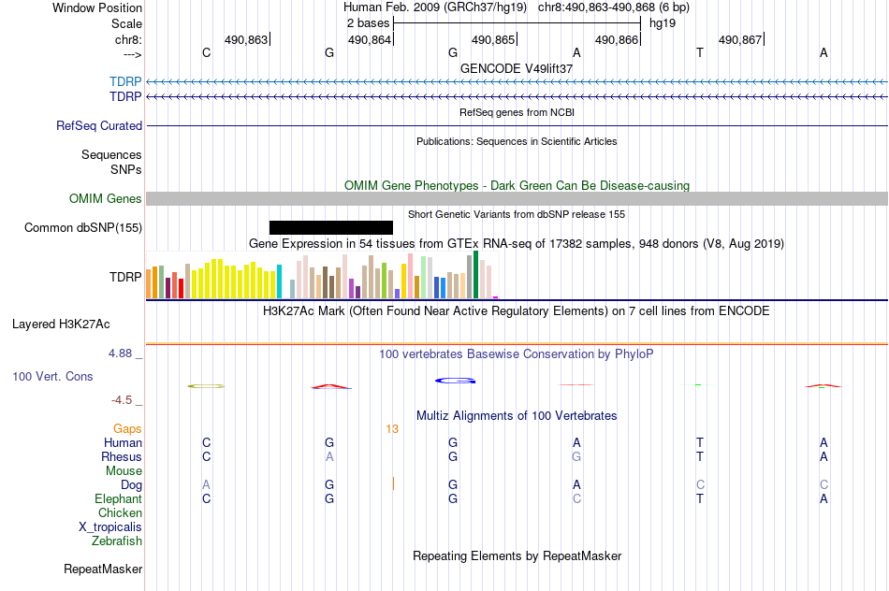The image size is (889, 591).
Task: Click the orange insertion tick in Dog row
Action: [393, 483]
